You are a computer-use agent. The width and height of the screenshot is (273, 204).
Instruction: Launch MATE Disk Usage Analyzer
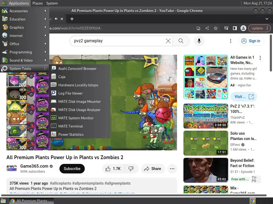point(80,110)
